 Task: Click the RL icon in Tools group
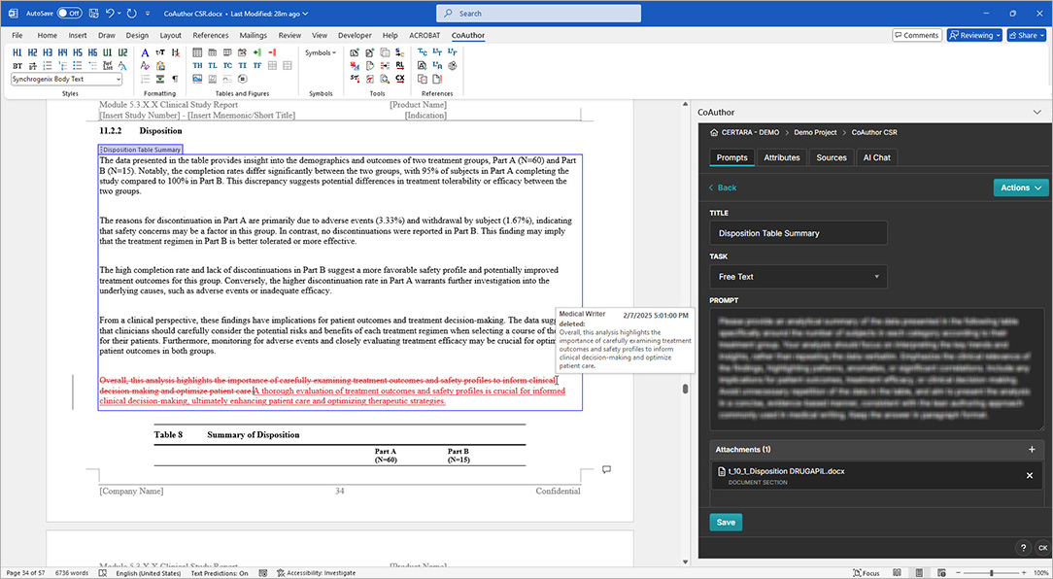[399, 66]
